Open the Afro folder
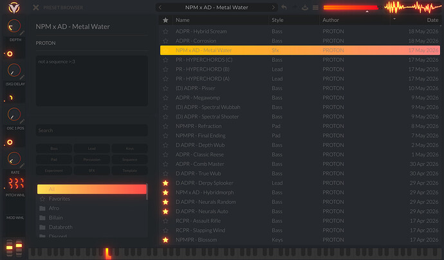This screenshot has width=444, height=260. coord(92,208)
